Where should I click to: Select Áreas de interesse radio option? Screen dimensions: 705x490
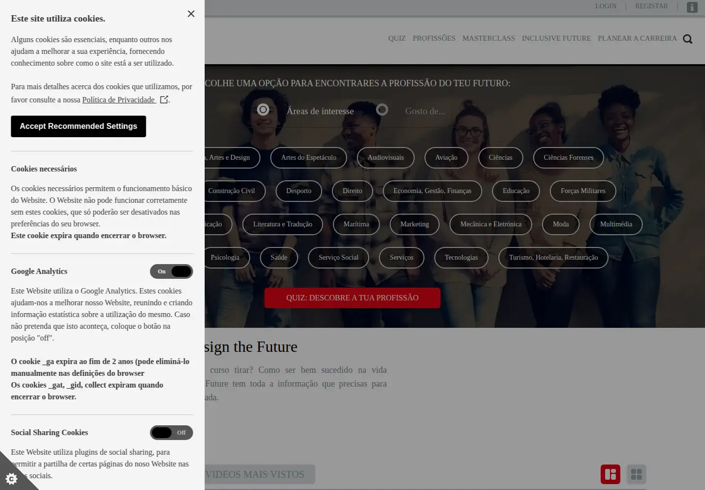263,110
